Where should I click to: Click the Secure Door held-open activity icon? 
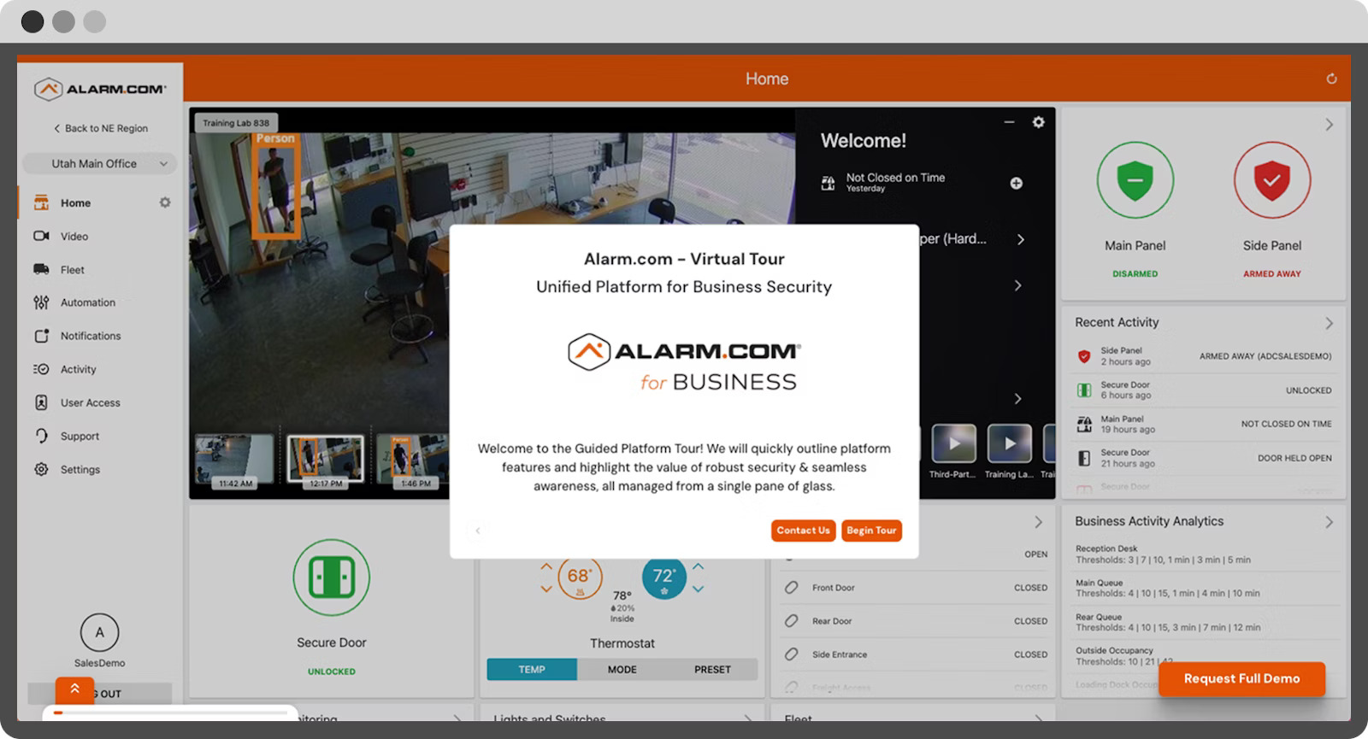pyautogui.click(x=1084, y=458)
